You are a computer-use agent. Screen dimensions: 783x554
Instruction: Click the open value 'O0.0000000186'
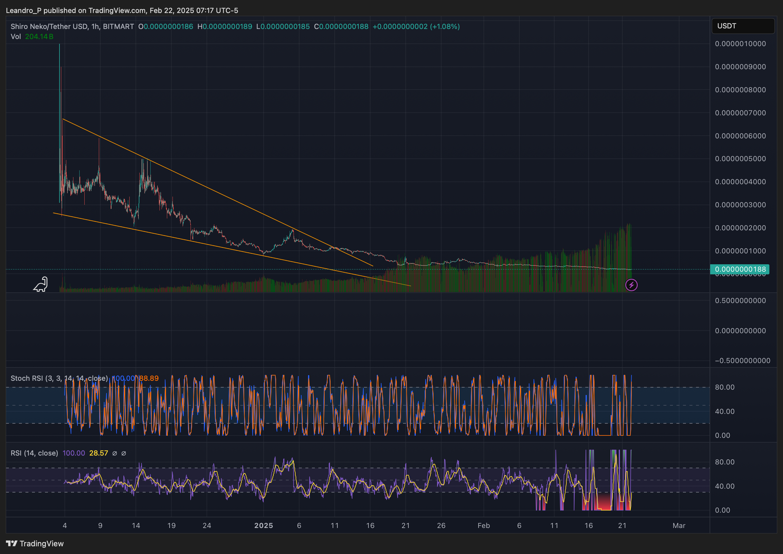[x=166, y=26]
